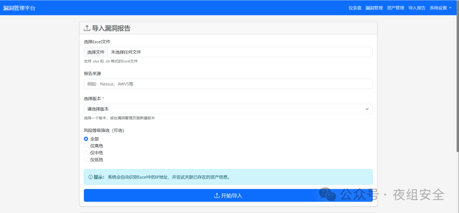Click the 漏洞管理平台 brand title
Image resolution: width=459 pixels, height=213 pixels.
(19, 8)
